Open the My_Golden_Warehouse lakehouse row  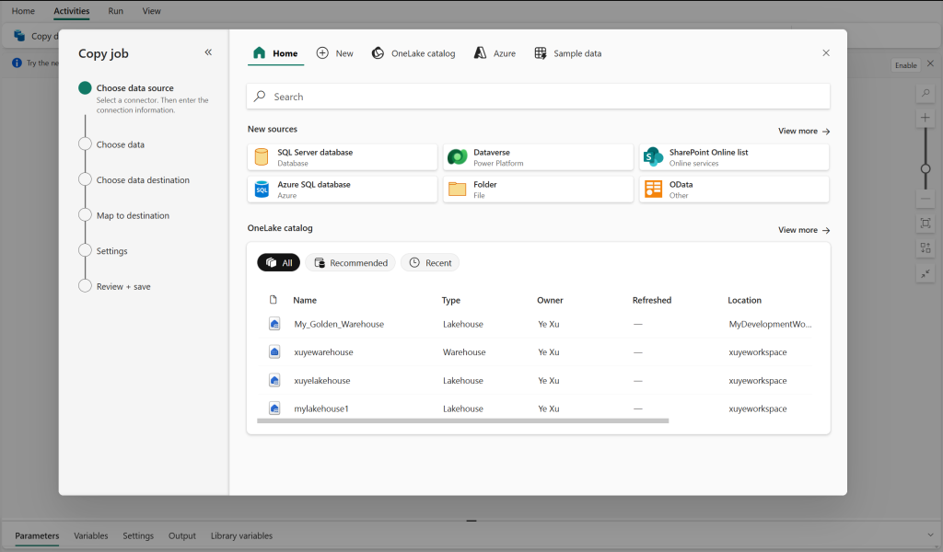tap(339, 324)
